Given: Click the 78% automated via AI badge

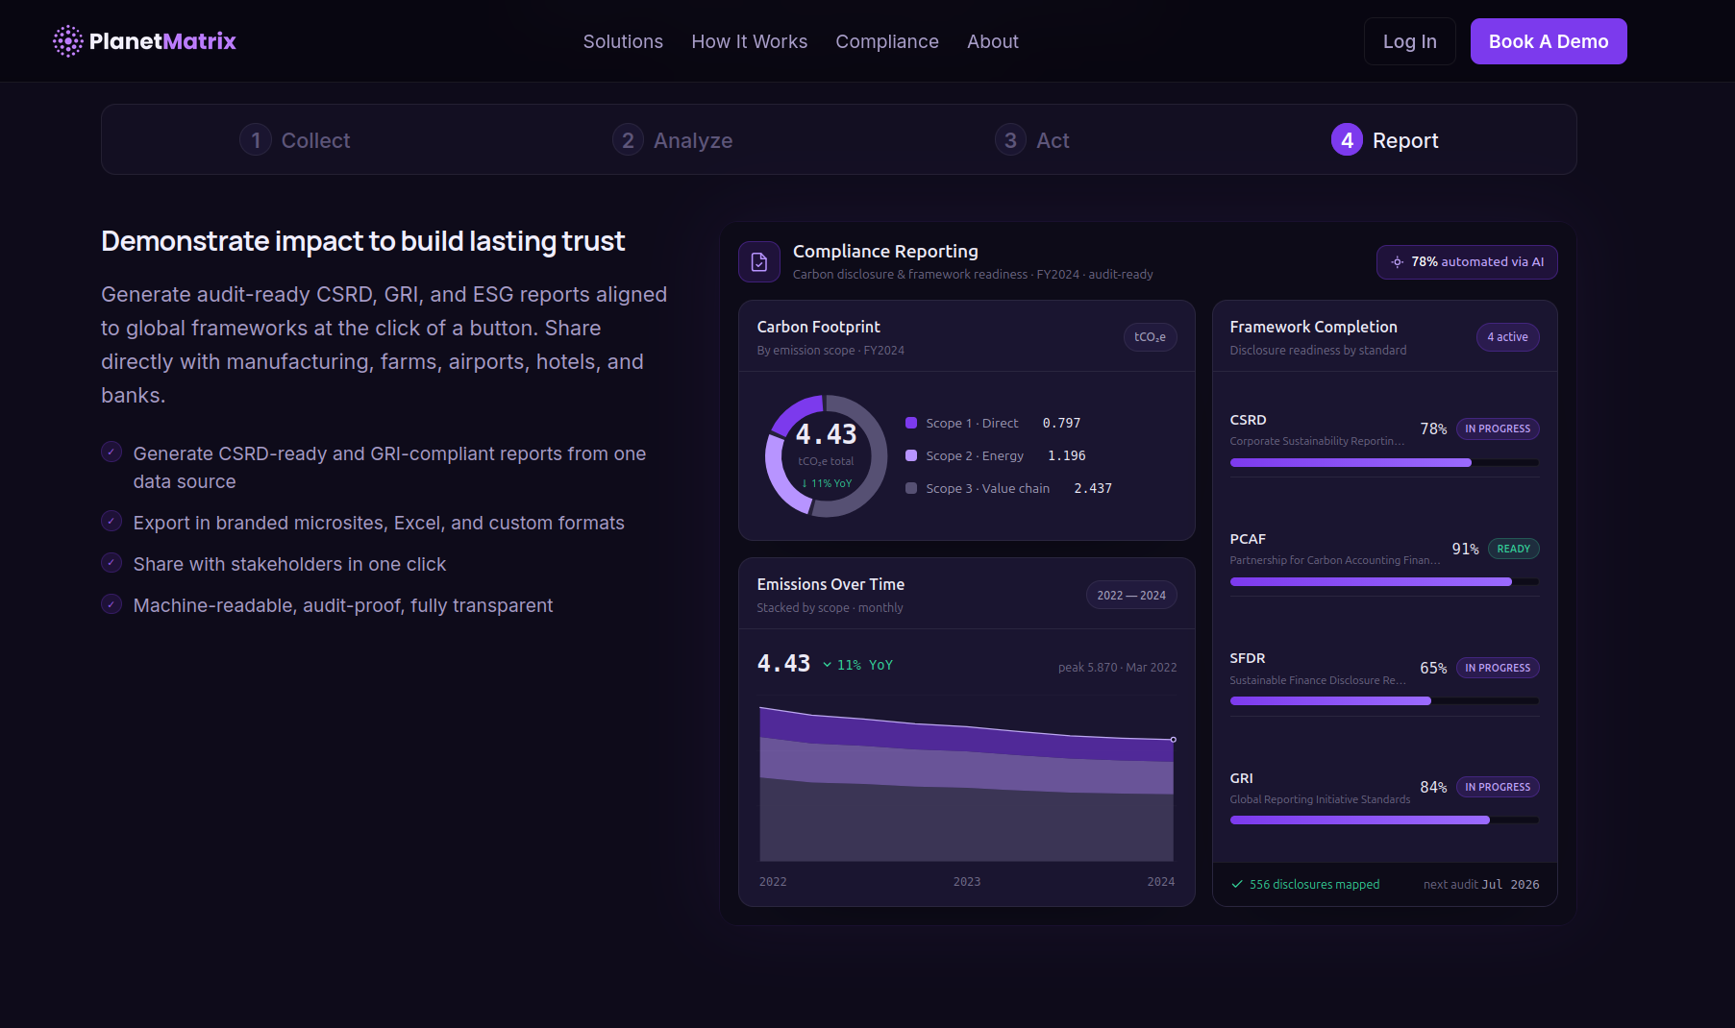Looking at the screenshot, I should 1467,262.
